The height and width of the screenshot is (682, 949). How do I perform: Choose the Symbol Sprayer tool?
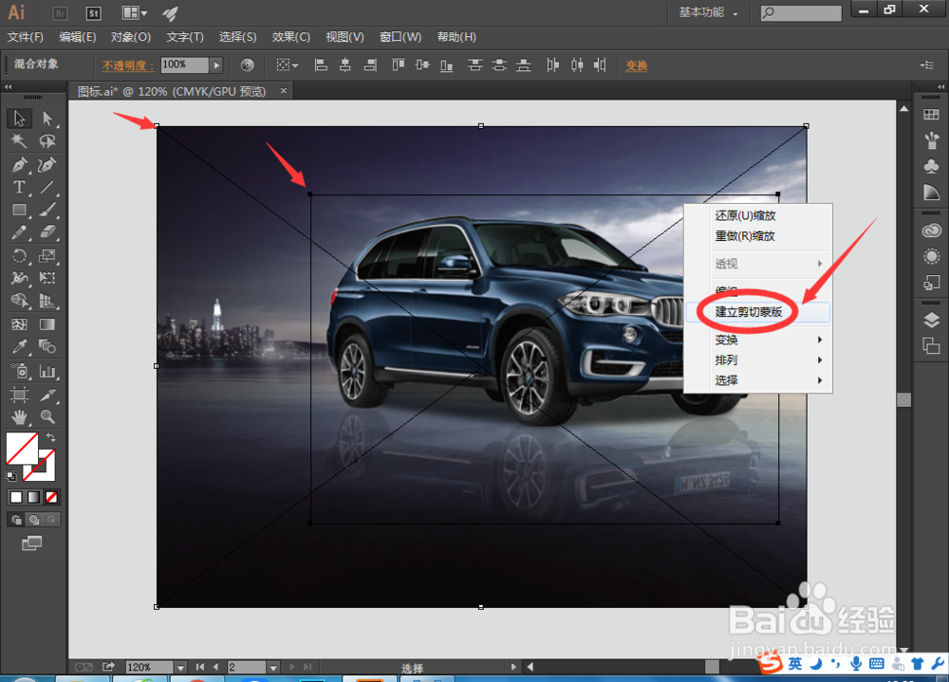pyautogui.click(x=19, y=370)
